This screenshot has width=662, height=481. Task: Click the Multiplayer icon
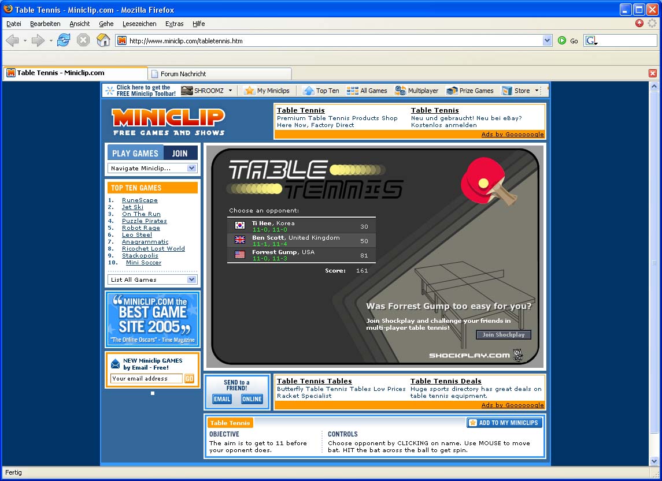tap(400, 91)
